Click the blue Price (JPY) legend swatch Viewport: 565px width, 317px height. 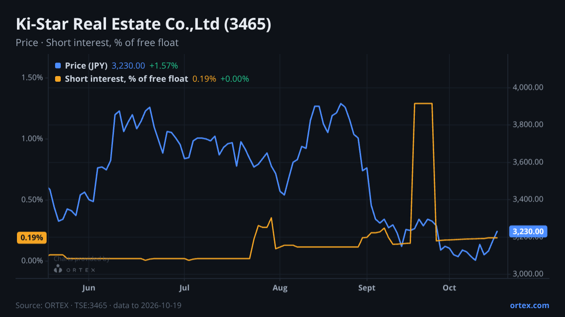pos(58,66)
